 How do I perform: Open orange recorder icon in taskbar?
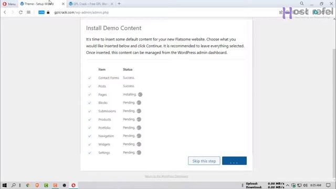[x=55, y=185]
